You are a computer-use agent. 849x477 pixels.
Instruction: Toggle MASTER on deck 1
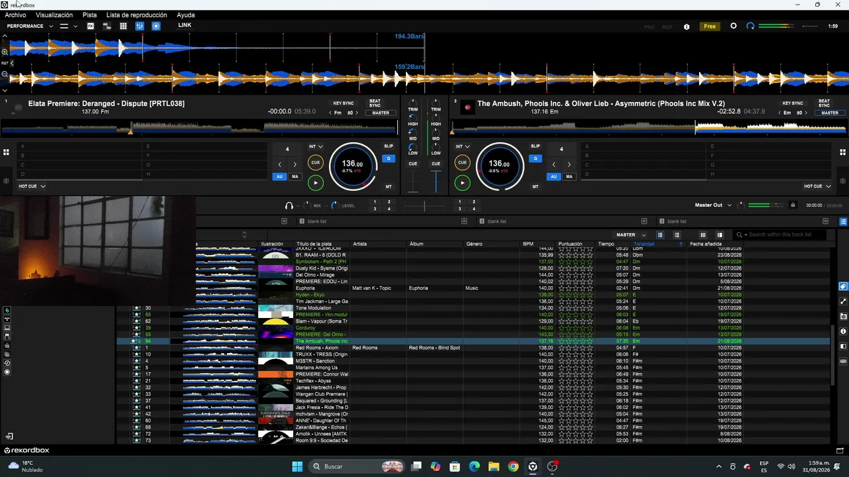point(381,113)
